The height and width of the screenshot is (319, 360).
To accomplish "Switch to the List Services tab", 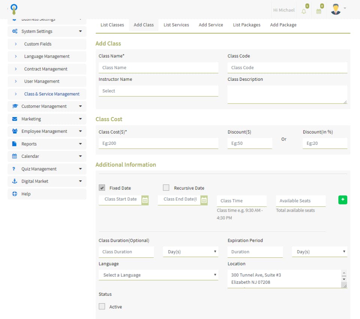I will (176, 25).
